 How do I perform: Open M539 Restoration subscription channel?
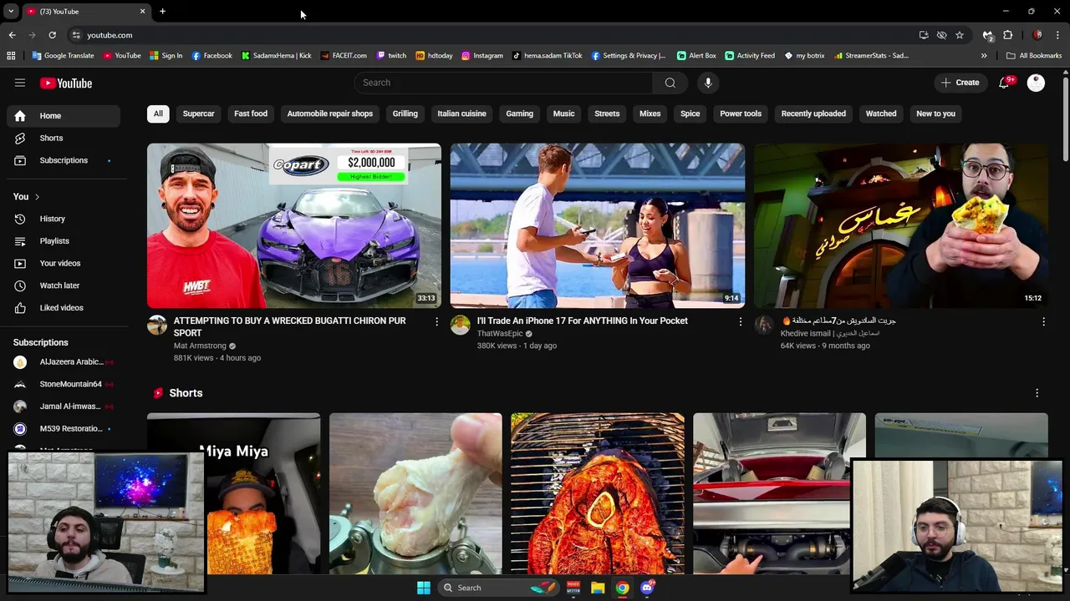(64, 429)
